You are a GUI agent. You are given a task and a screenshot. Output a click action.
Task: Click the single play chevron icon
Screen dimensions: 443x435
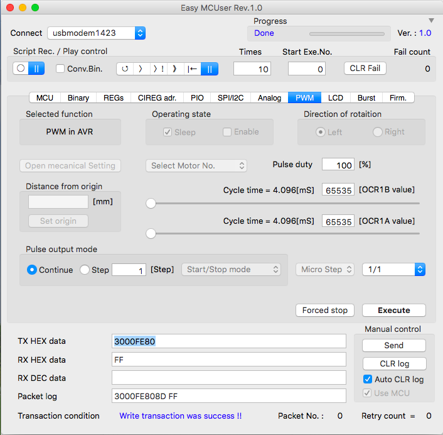(141, 69)
